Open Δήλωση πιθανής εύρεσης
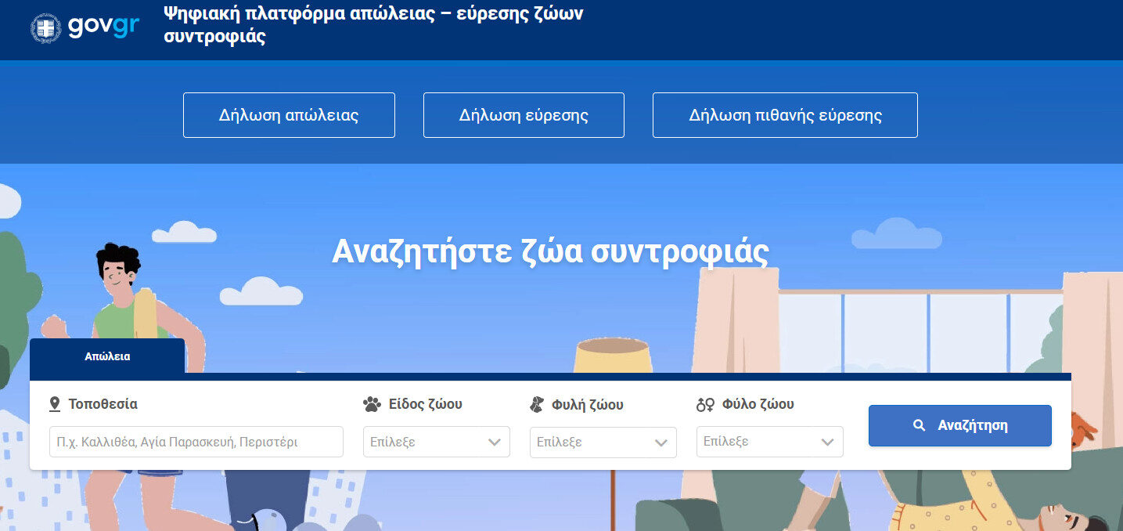1123x531 pixels. [x=785, y=115]
